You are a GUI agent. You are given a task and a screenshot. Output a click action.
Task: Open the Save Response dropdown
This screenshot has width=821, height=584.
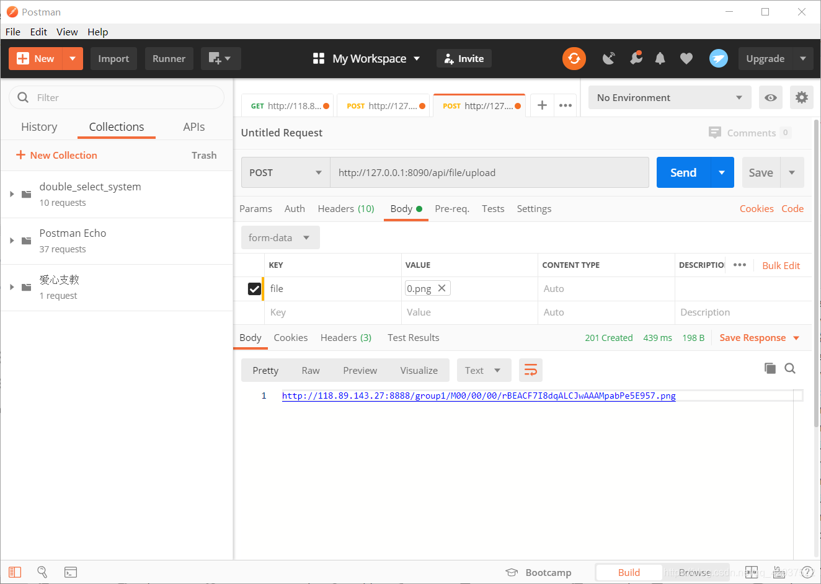[x=760, y=337]
